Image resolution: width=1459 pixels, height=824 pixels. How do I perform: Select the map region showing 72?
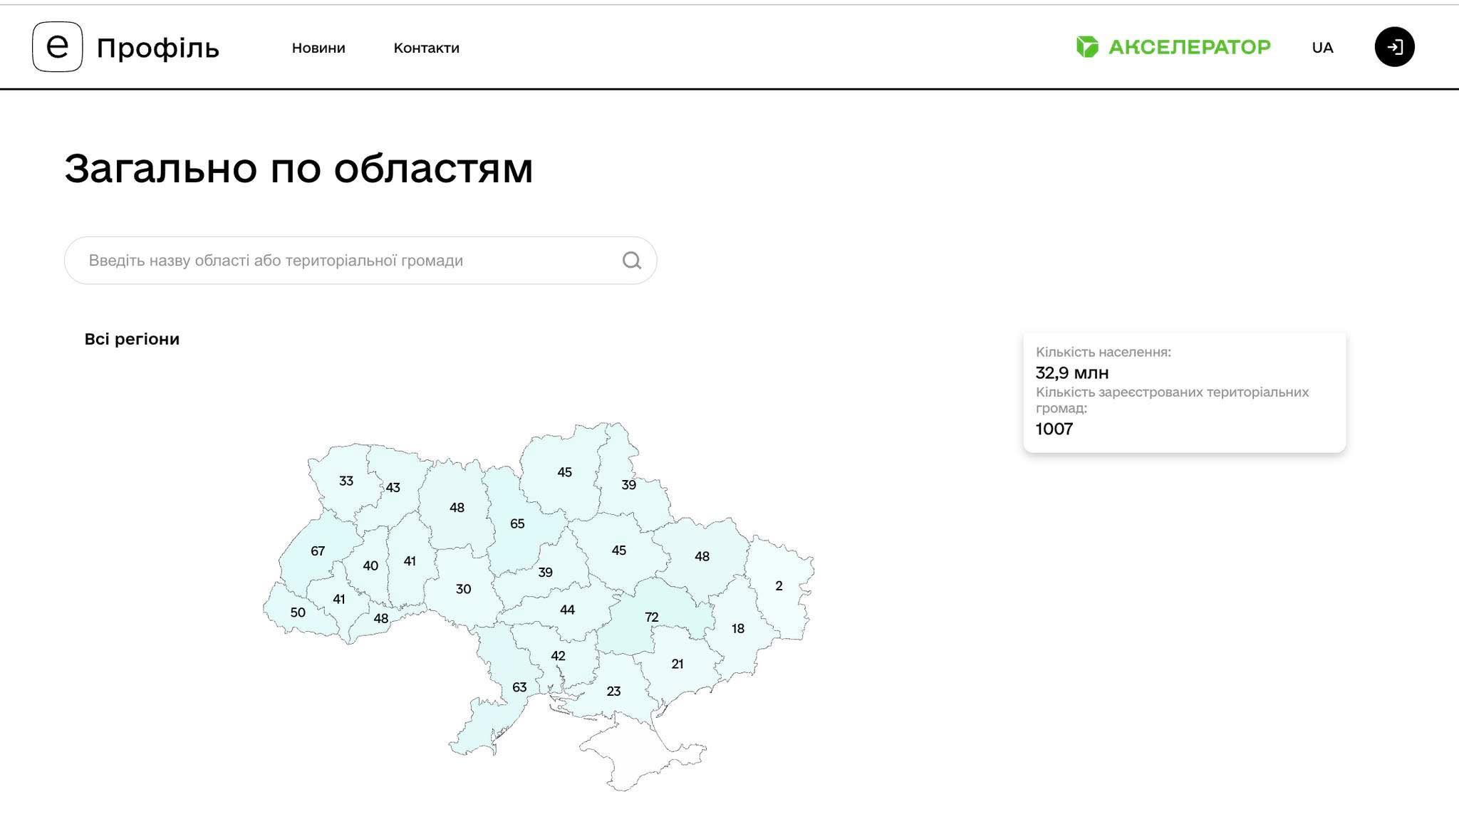(x=651, y=617)
